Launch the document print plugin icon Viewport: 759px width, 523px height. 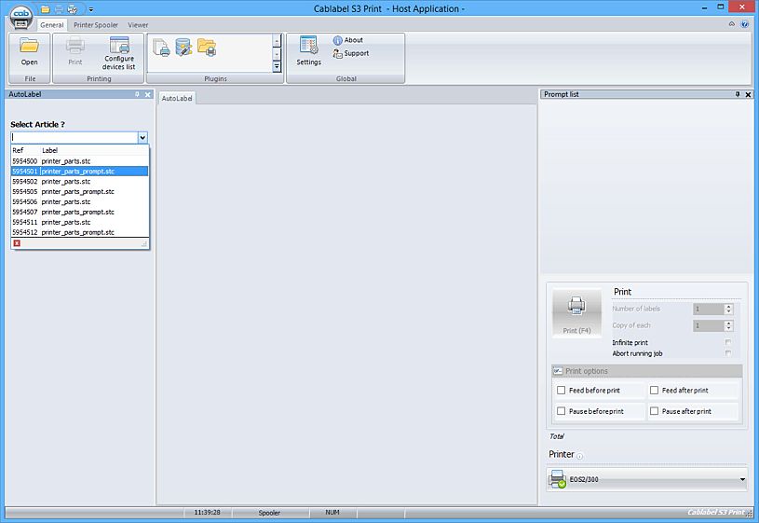pyautogui.click(x=161, y=48)
